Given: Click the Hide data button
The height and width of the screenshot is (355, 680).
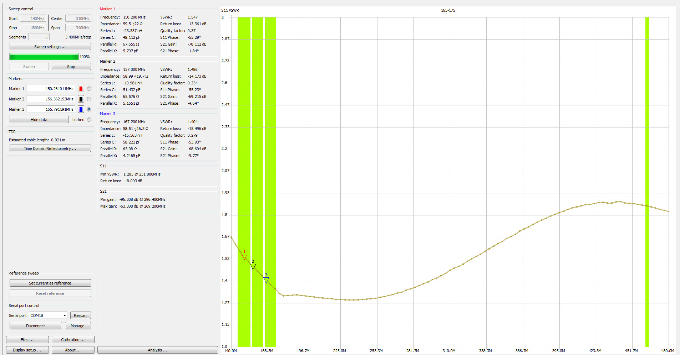Looking at the screenshot, I should [39, 120].
